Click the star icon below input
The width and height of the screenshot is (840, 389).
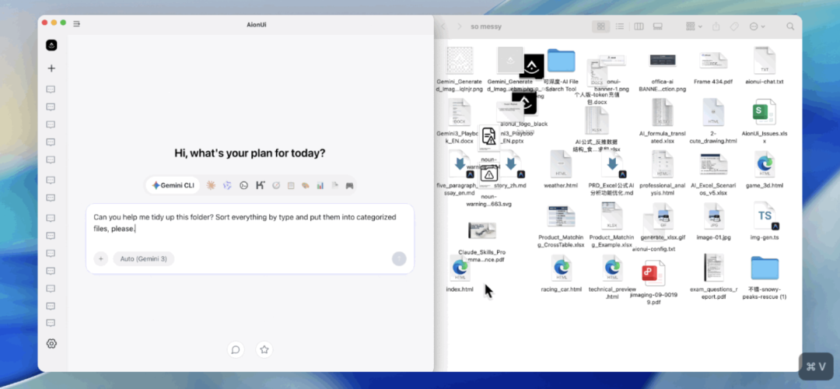tap(264, 350)
